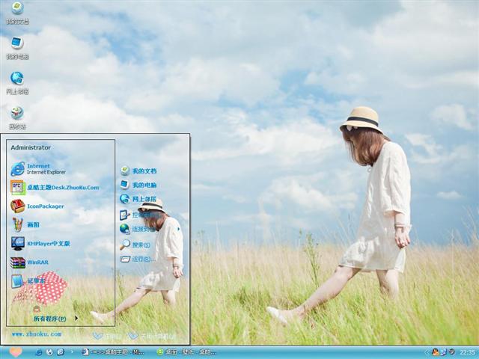Open 搜索(S) search in start menu

[x=135, y=245]
